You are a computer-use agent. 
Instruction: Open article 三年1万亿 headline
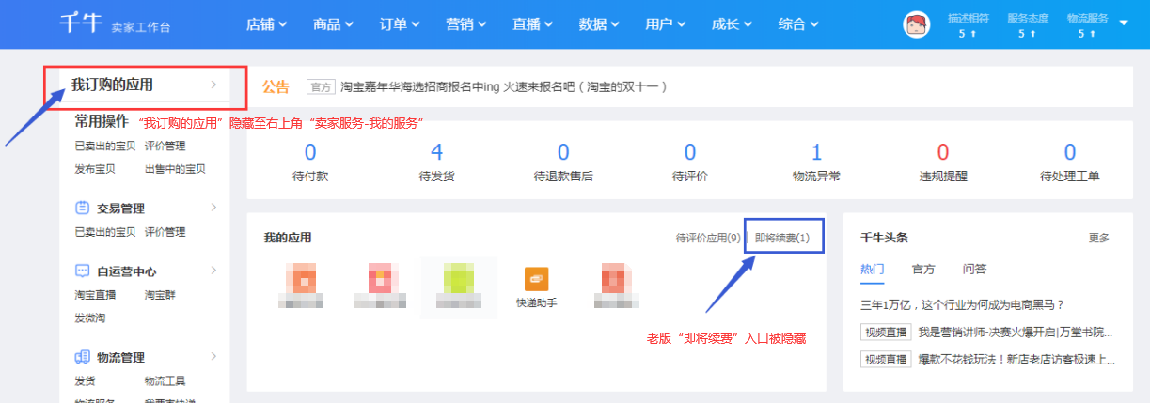[962, 304]
